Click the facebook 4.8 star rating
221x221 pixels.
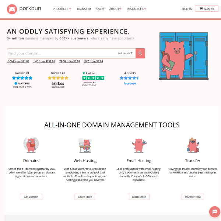coord(129,78)
